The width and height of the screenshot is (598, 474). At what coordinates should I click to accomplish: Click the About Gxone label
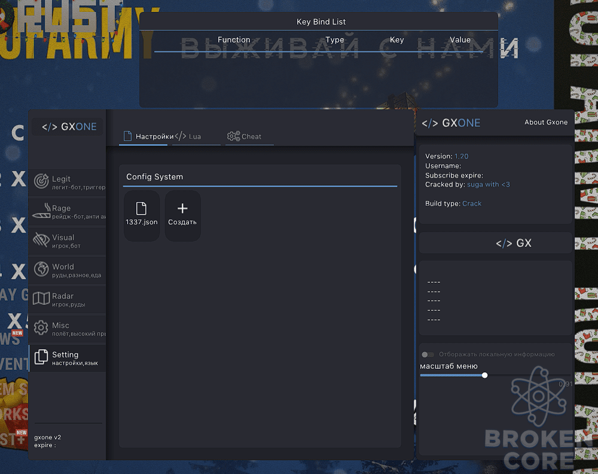tap(546, 123)
